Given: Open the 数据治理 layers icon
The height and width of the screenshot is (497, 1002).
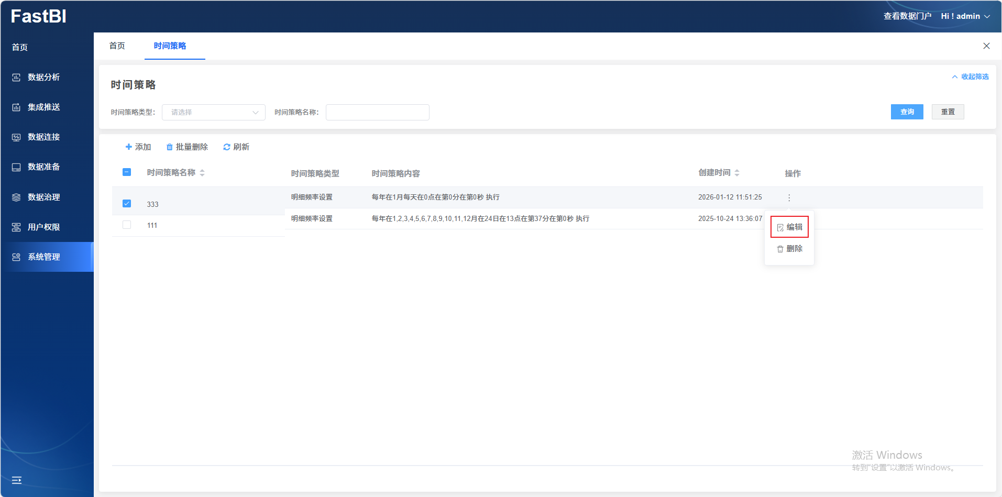Looking at the screenshot, I should coord(16,197).
